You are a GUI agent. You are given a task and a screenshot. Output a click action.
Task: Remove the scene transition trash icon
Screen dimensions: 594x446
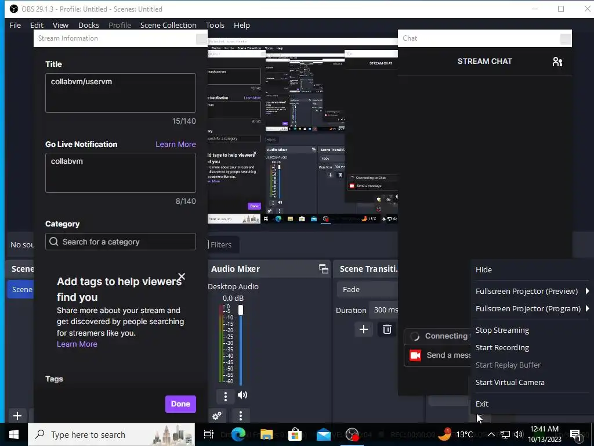tap(387, 329)
